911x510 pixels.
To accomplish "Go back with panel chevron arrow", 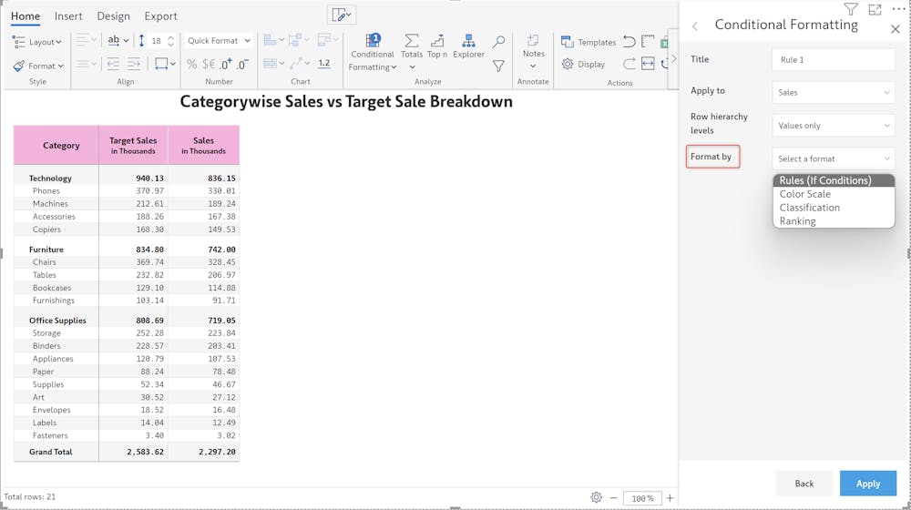I will click(695, 25).
